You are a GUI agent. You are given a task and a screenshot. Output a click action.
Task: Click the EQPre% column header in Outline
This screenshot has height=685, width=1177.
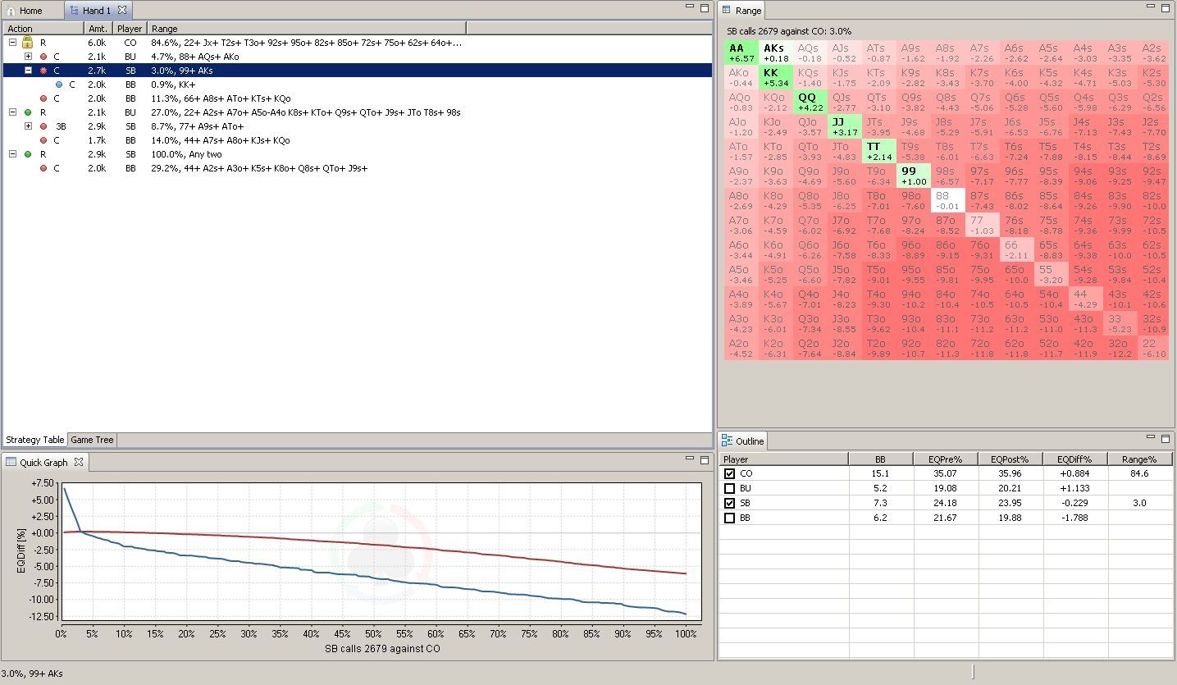click(945, 459)
